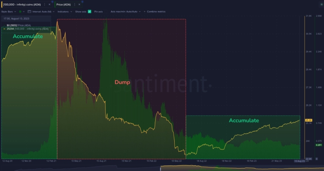Enable the Pin axis checkbox
The width and height of the screenshot is (324, 171).
coord(106,12)
